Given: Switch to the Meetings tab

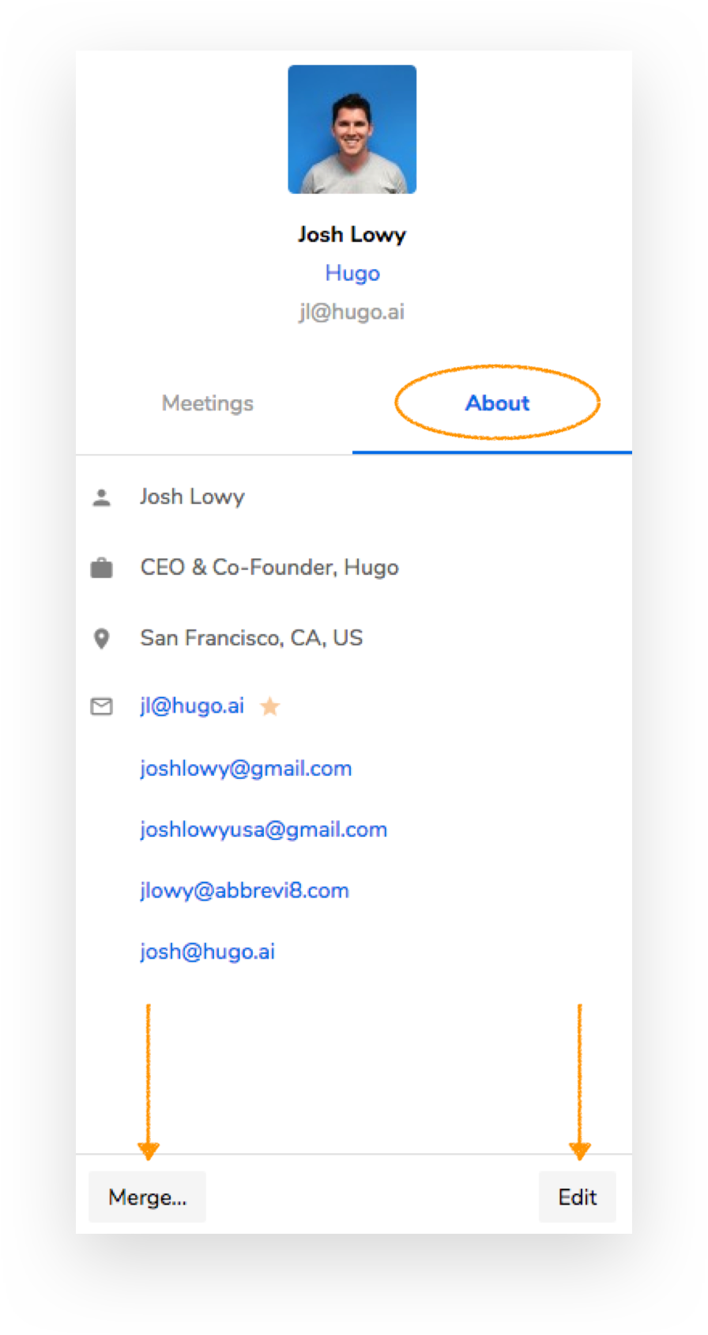Looking at the screenshot, I should tap(208, 403).
